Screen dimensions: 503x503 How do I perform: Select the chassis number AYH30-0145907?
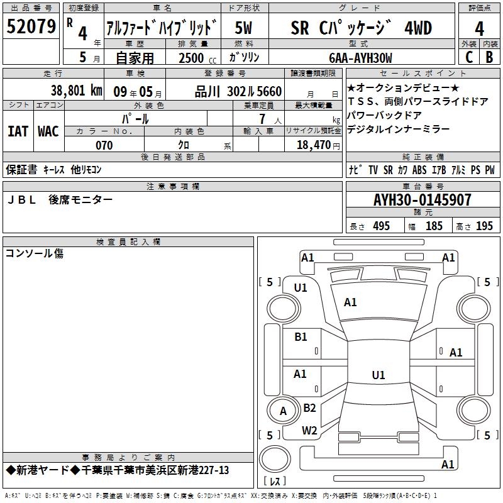pos(422,200)
